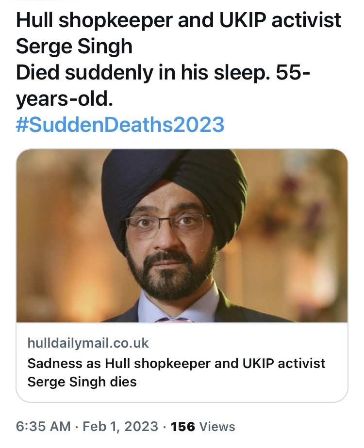Click the eyeglasses in the preview photo
Screen dimensions: 364x448
(167, 224)
